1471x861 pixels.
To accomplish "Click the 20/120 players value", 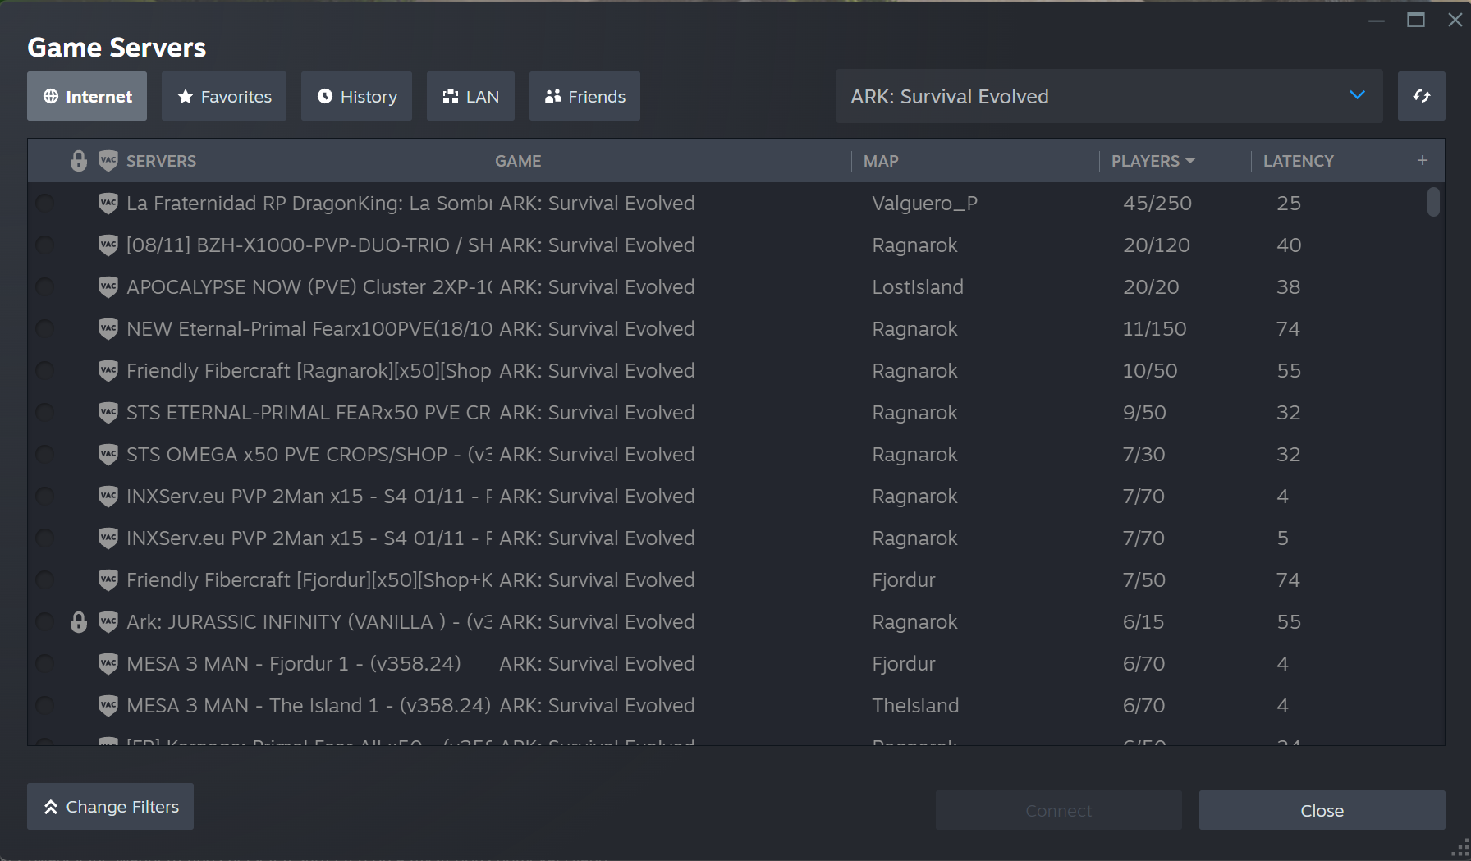I will 1157,245.
